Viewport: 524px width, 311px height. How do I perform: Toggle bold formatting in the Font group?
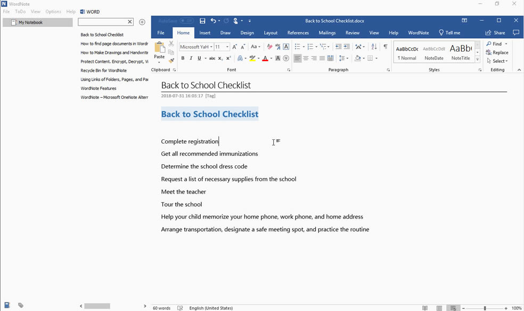coord(183,58)
